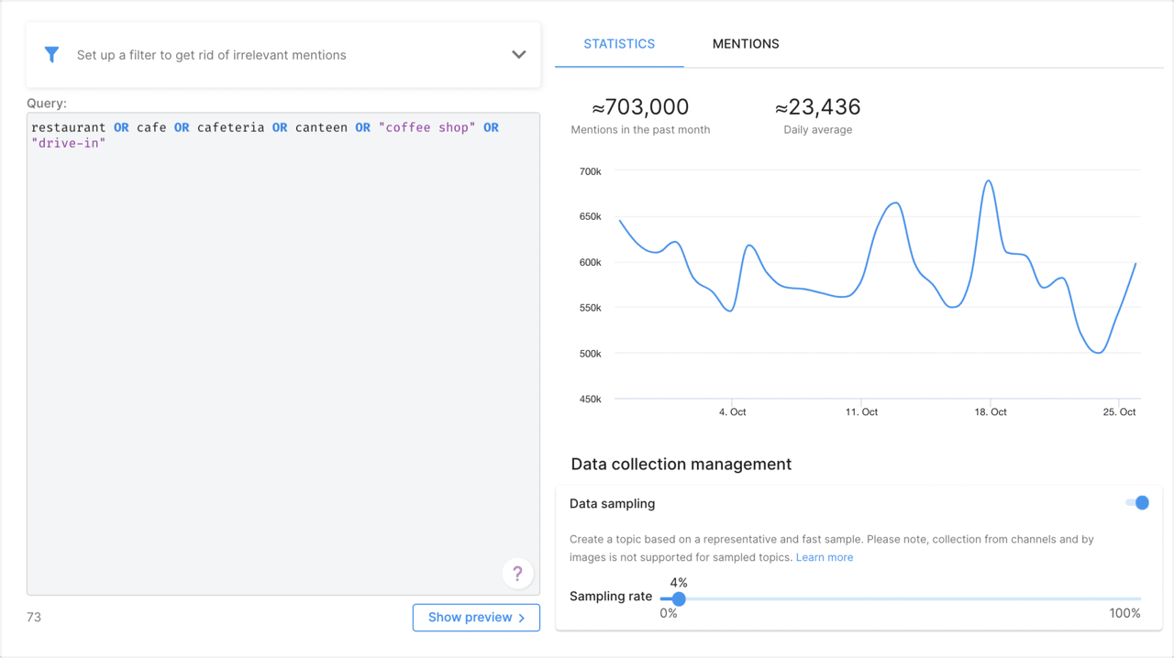Viewport: 1174px width, 658px height.
Task: Switch to the MENTIONS tab
Action: click(745, 43)
